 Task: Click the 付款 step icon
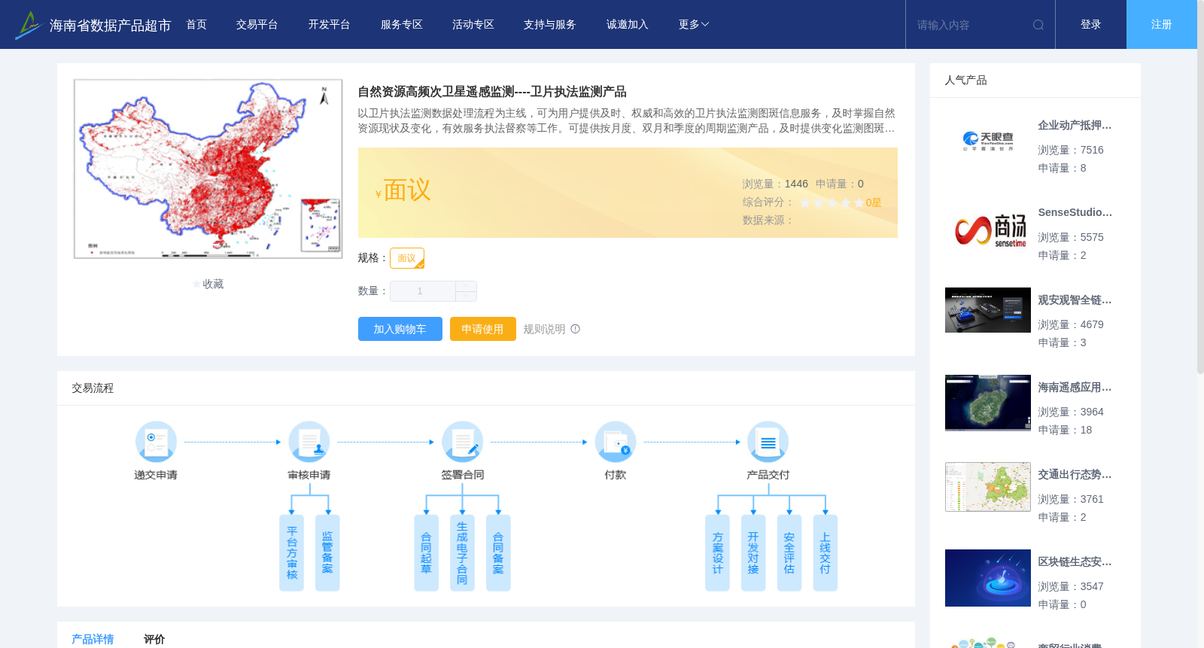coord(616,442)
